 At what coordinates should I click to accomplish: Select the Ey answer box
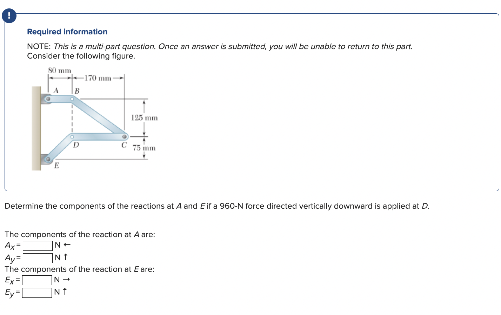[x=37, y=292]
